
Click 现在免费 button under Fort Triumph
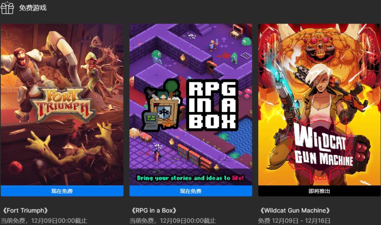tap(62, 191)
